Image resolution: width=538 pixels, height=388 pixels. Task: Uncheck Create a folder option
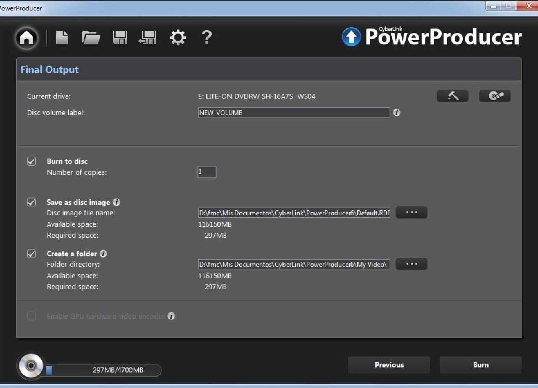click(x=32, y=253)
